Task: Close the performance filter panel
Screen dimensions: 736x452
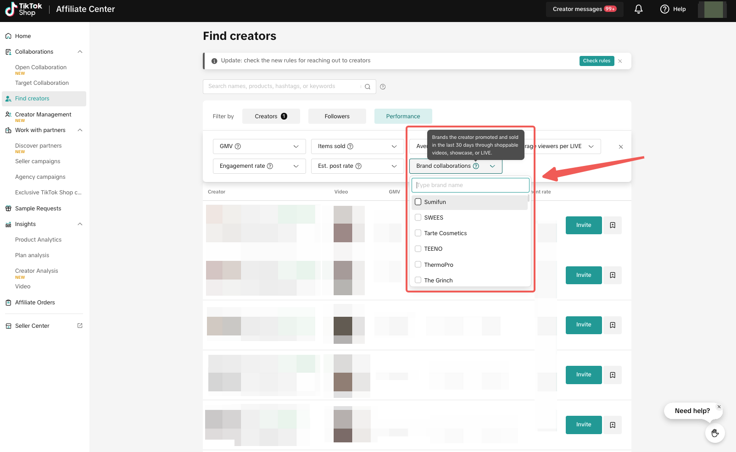Action: (x=621, y=147)
